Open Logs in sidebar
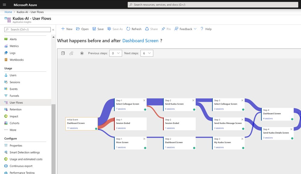The height and width of the screenshot is (174, 301). coord(12,53)
